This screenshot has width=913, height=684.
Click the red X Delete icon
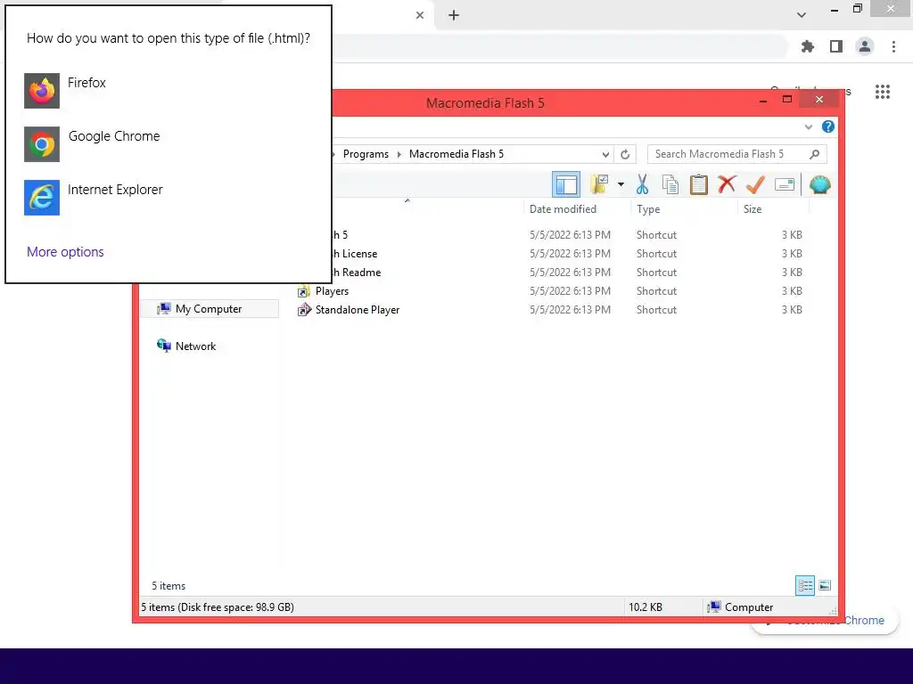[x=727, y=184]
